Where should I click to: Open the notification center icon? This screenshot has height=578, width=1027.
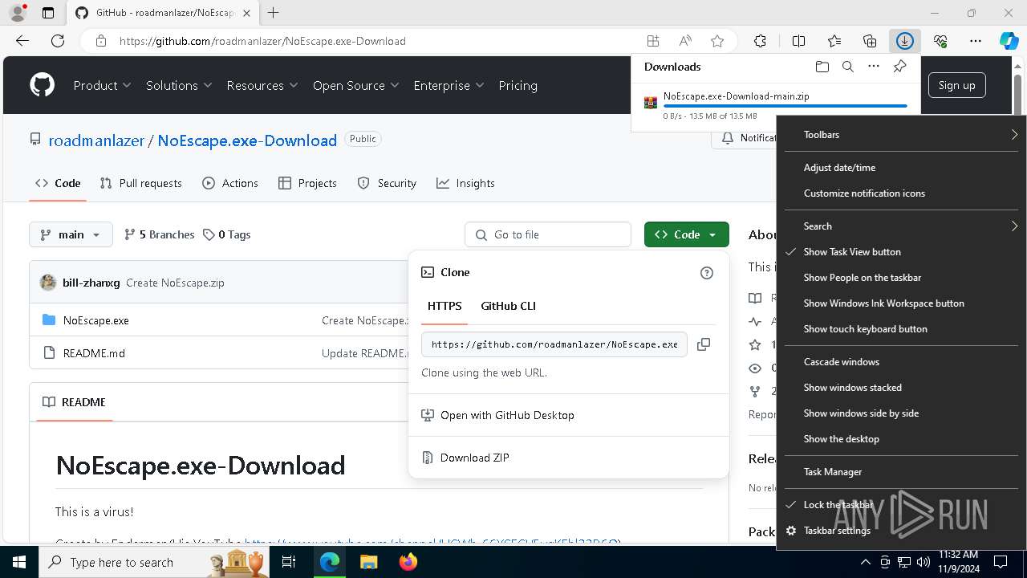1001,562
